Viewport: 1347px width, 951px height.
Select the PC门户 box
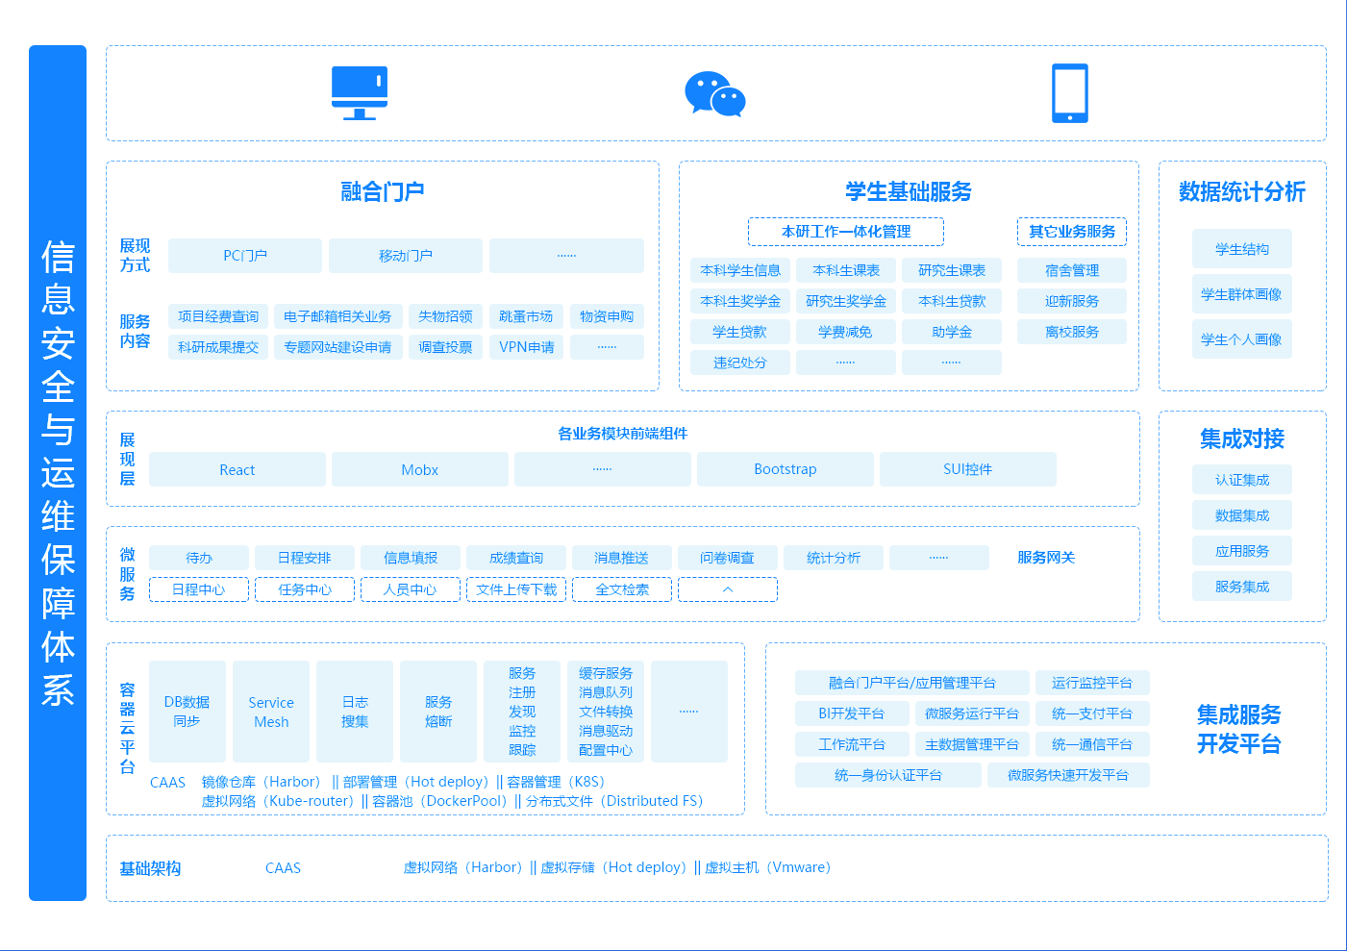[x=245, y=256]
